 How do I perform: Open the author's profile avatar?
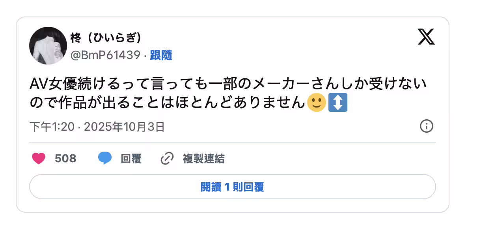pos(48,46)
